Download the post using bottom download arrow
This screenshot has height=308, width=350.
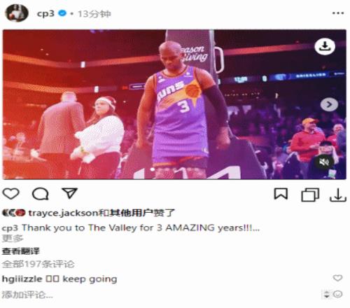[337, 195]
